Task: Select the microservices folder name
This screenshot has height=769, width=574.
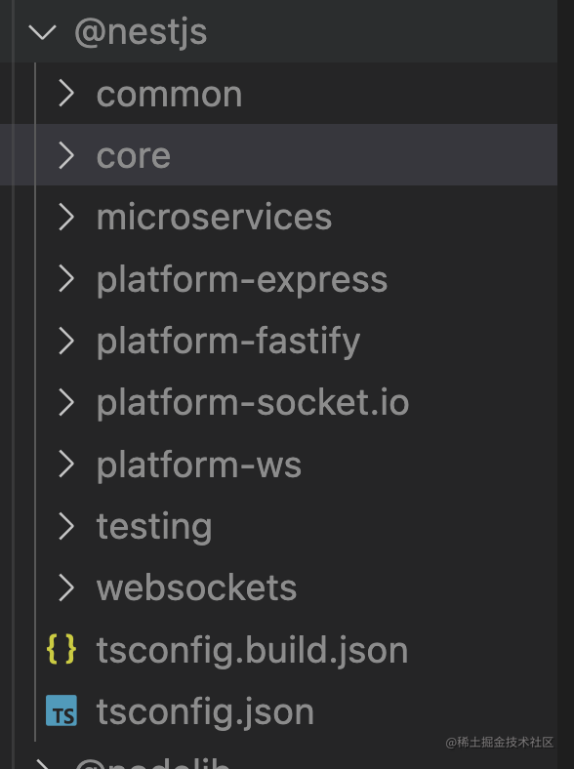Action: (215, 217)
